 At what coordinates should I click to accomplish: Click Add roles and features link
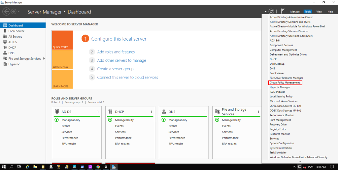coord(116,52)
